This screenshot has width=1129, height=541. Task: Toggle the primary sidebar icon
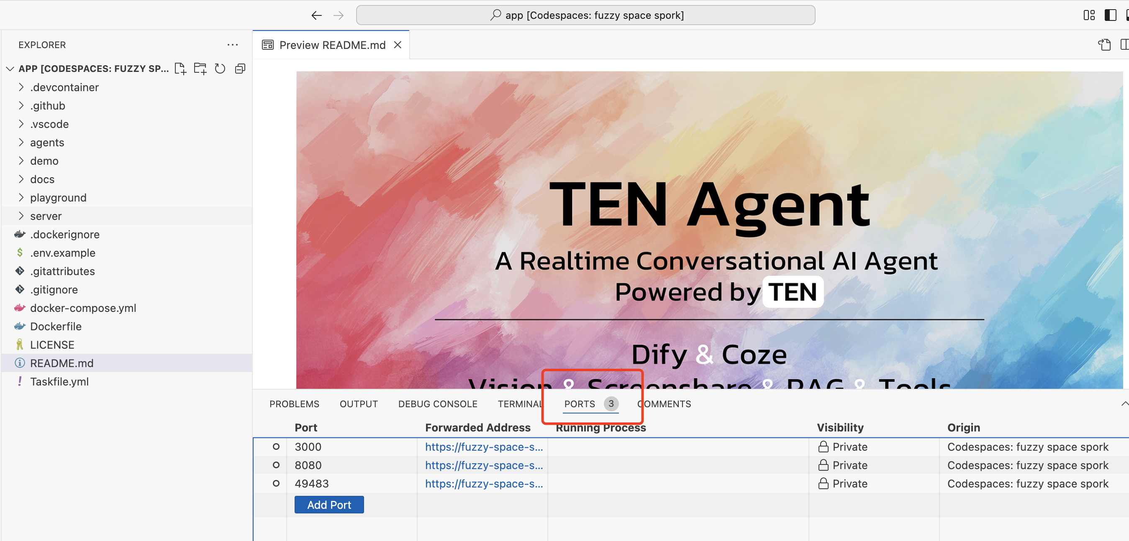point(1110,15)
